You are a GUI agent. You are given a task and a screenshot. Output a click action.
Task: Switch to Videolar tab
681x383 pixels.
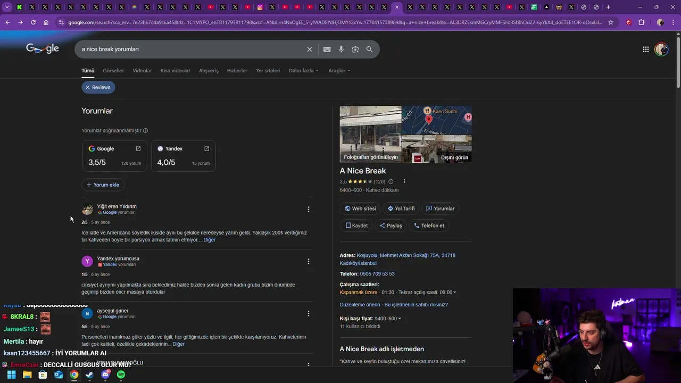[142, 71]
